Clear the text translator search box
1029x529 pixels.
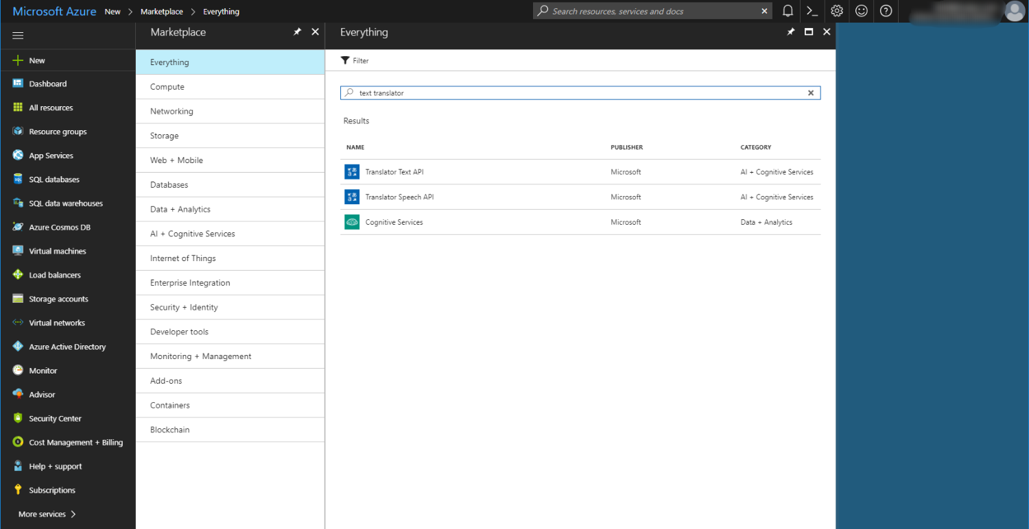pos(810,93)
